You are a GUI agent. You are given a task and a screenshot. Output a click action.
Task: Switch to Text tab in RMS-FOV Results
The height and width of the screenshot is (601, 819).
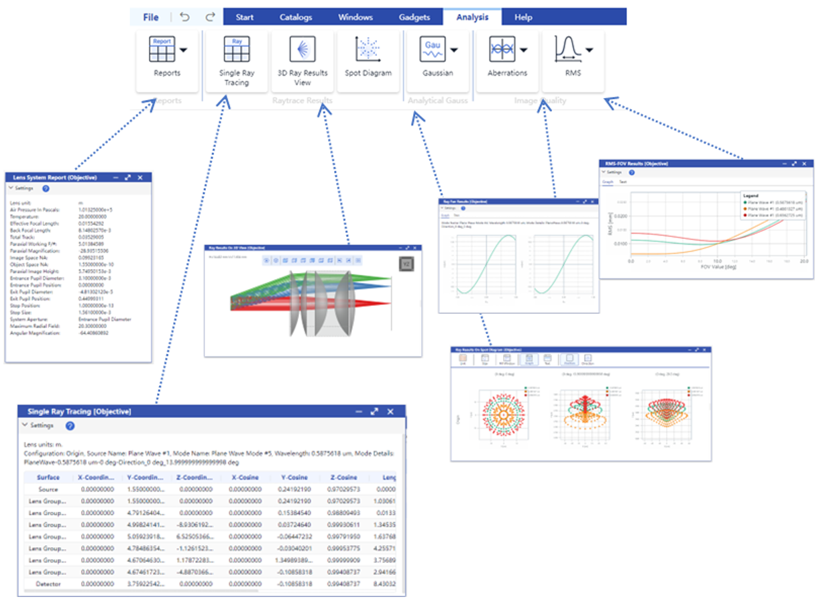pyautogui.click(x=622, y=182)
